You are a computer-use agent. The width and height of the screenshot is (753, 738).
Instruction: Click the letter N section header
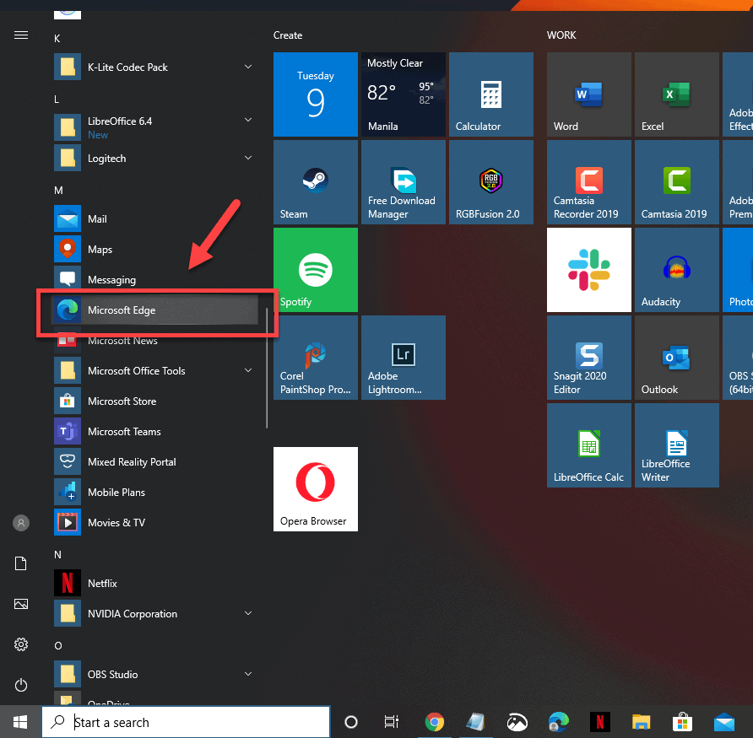57,555
